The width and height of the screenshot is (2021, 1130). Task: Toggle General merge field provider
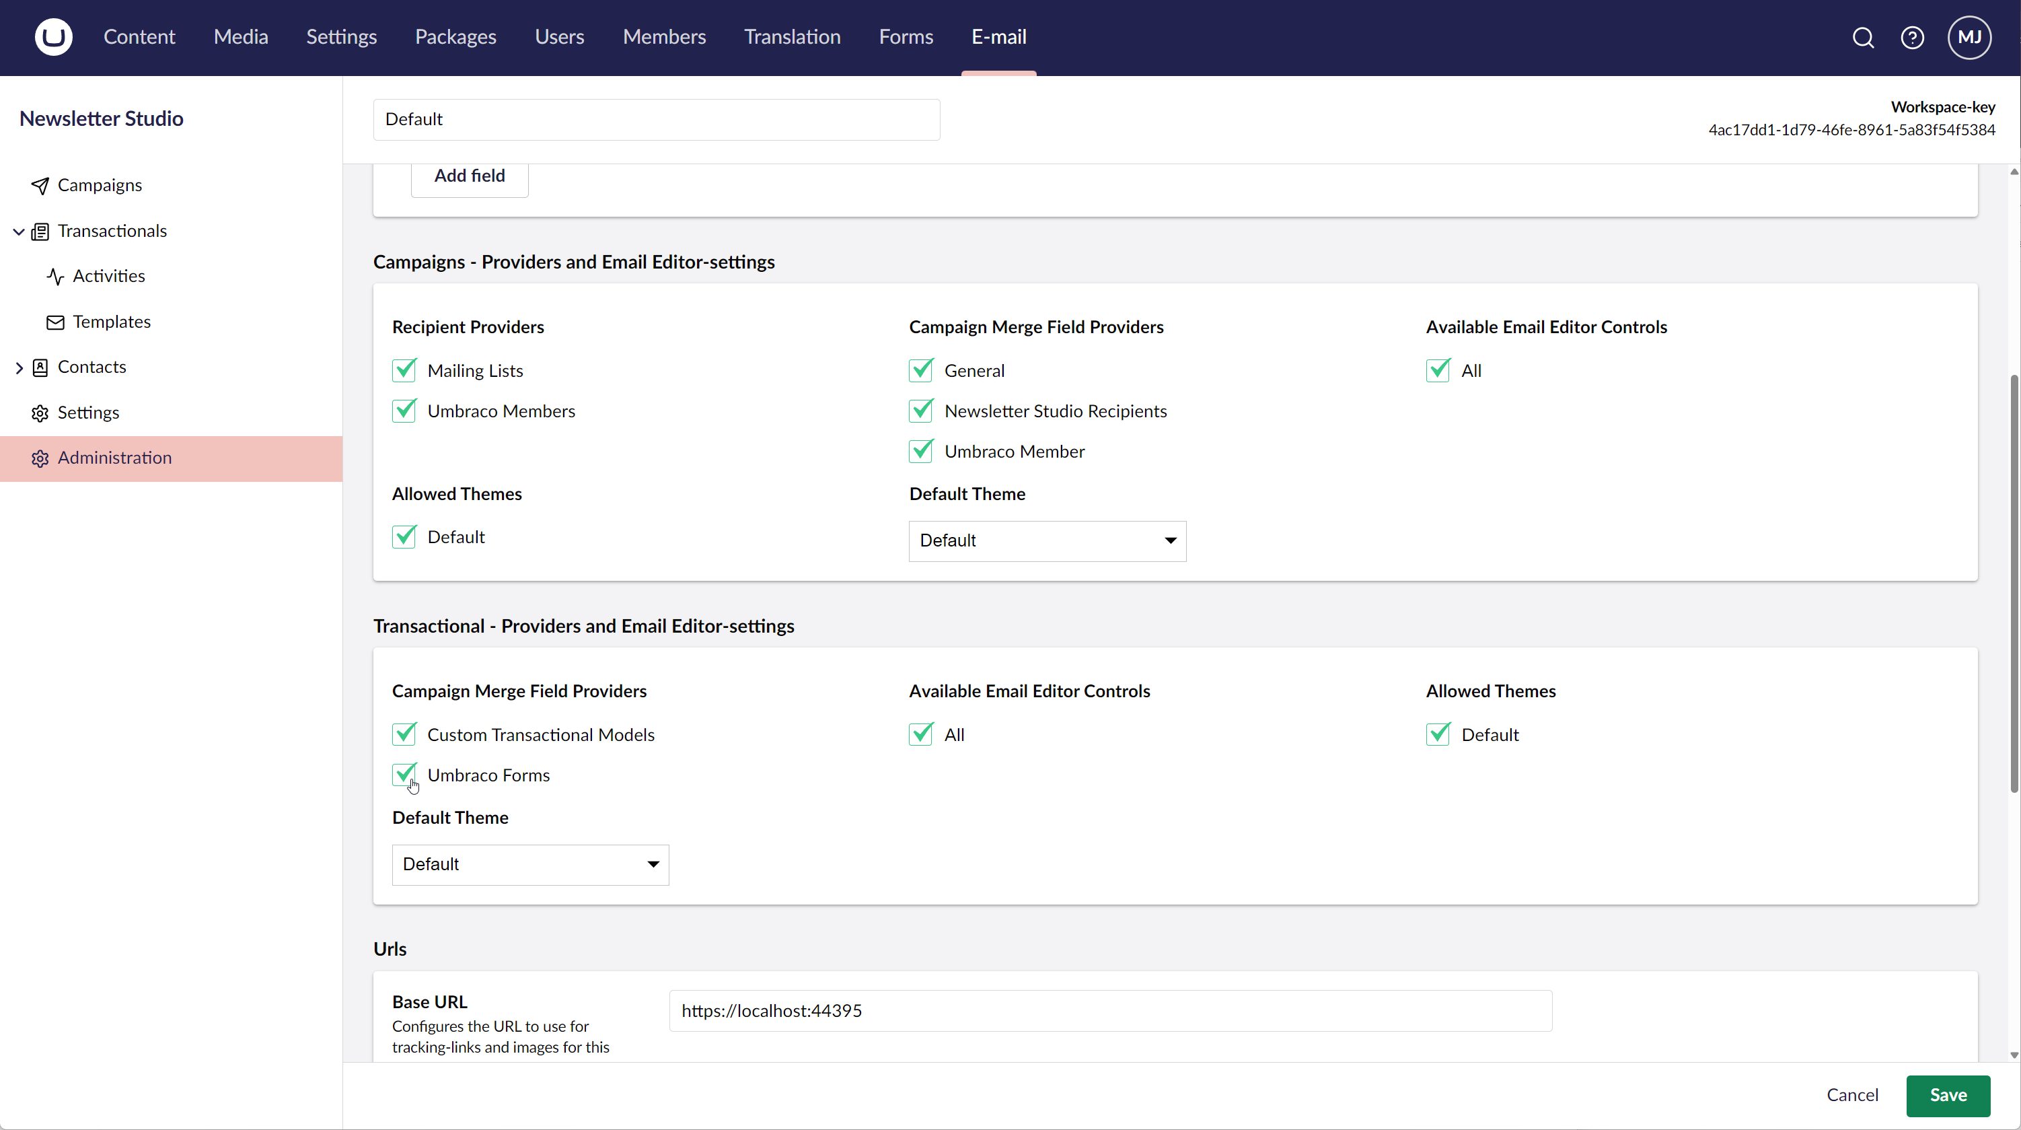(921, 370)
